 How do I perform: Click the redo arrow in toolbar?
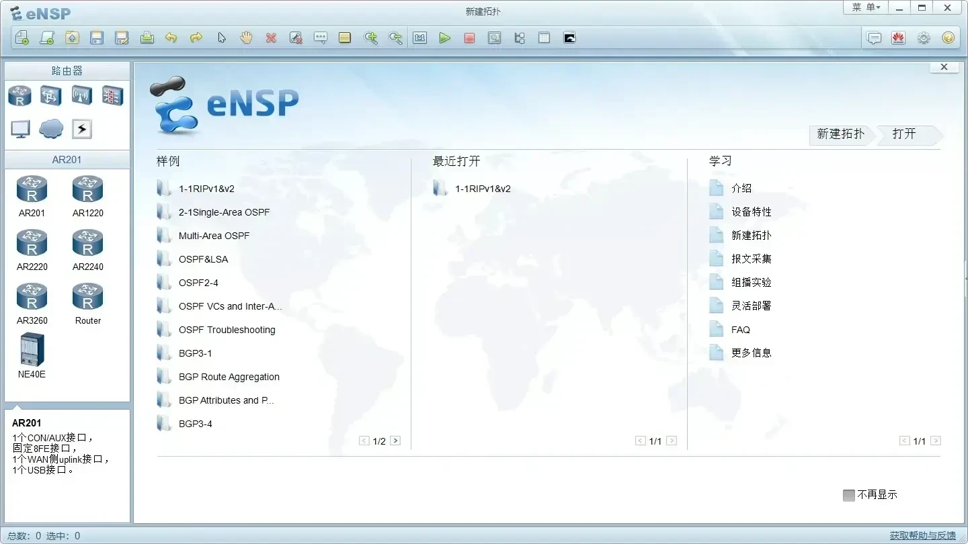(196, 38)
